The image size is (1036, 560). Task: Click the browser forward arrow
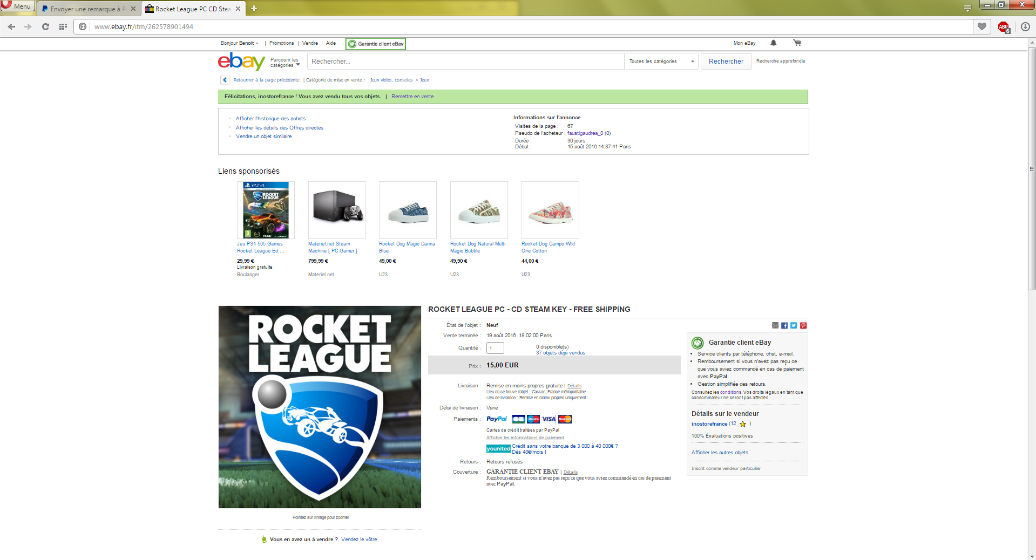pyautogui.click(x=28, y=26)
